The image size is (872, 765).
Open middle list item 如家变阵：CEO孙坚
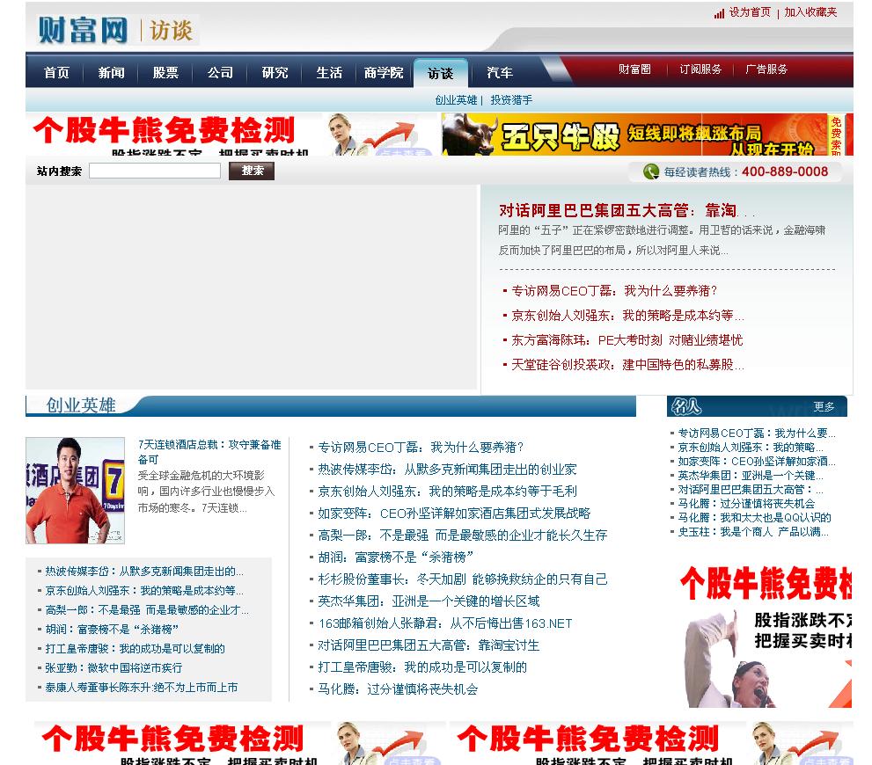click(x=454, y=514)
